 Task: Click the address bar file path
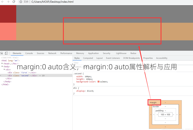click(x=52, y=2)
